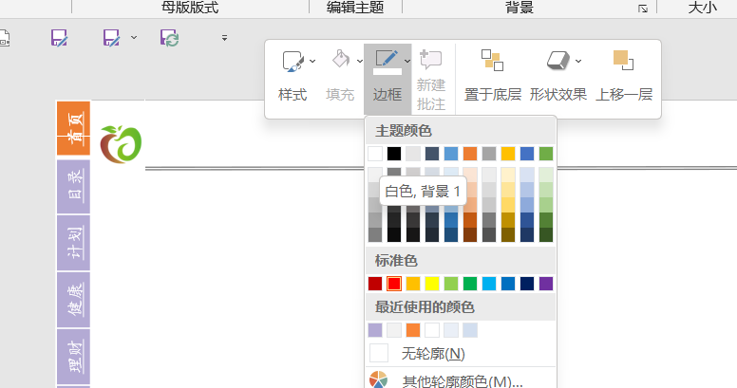Viewport: 737px width, 388px height.
Task: Pick the orange-yellow standard color
Action: coord(413,284)
